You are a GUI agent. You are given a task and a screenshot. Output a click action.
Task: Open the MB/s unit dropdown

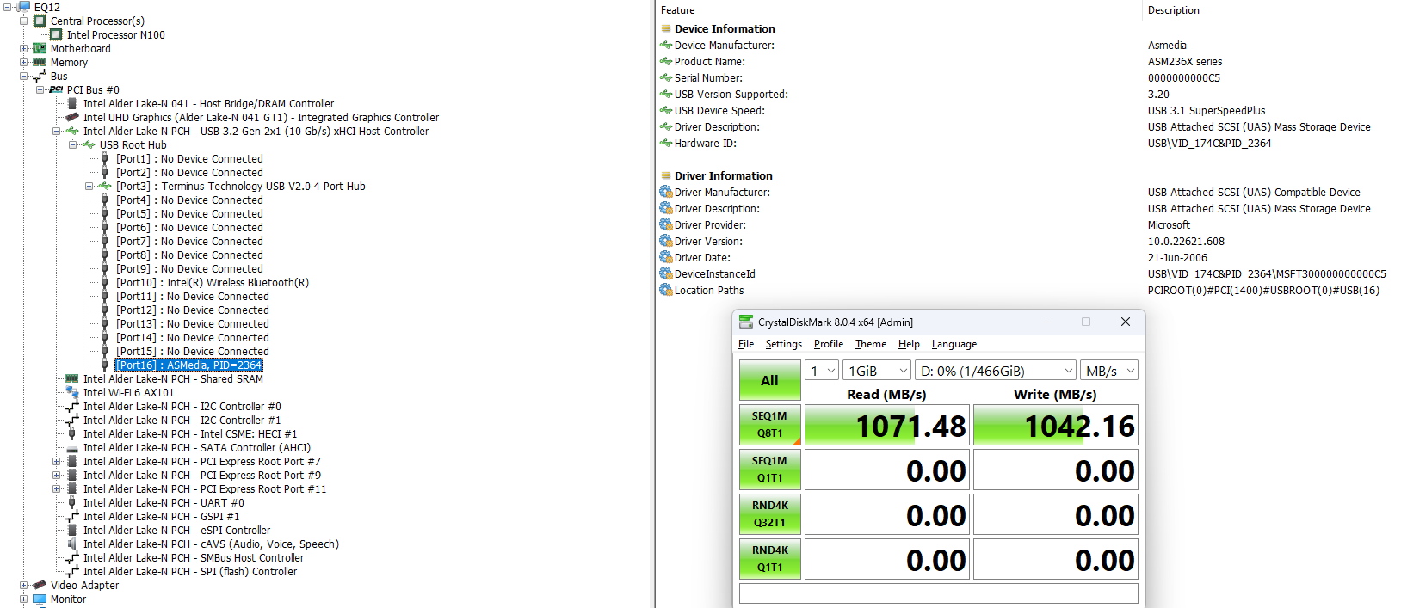click(1109, 371)
